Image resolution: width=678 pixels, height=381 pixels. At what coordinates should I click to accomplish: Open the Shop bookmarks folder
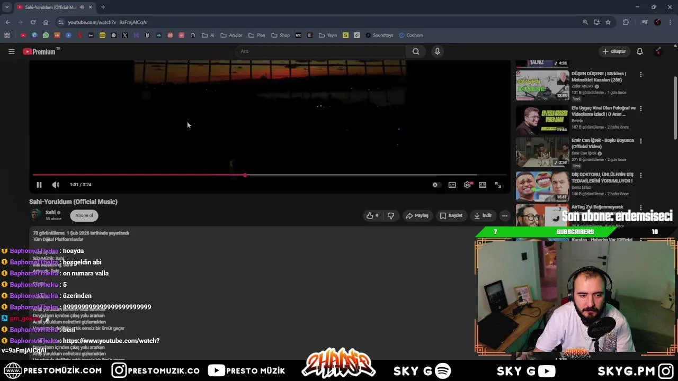point(281,35)
